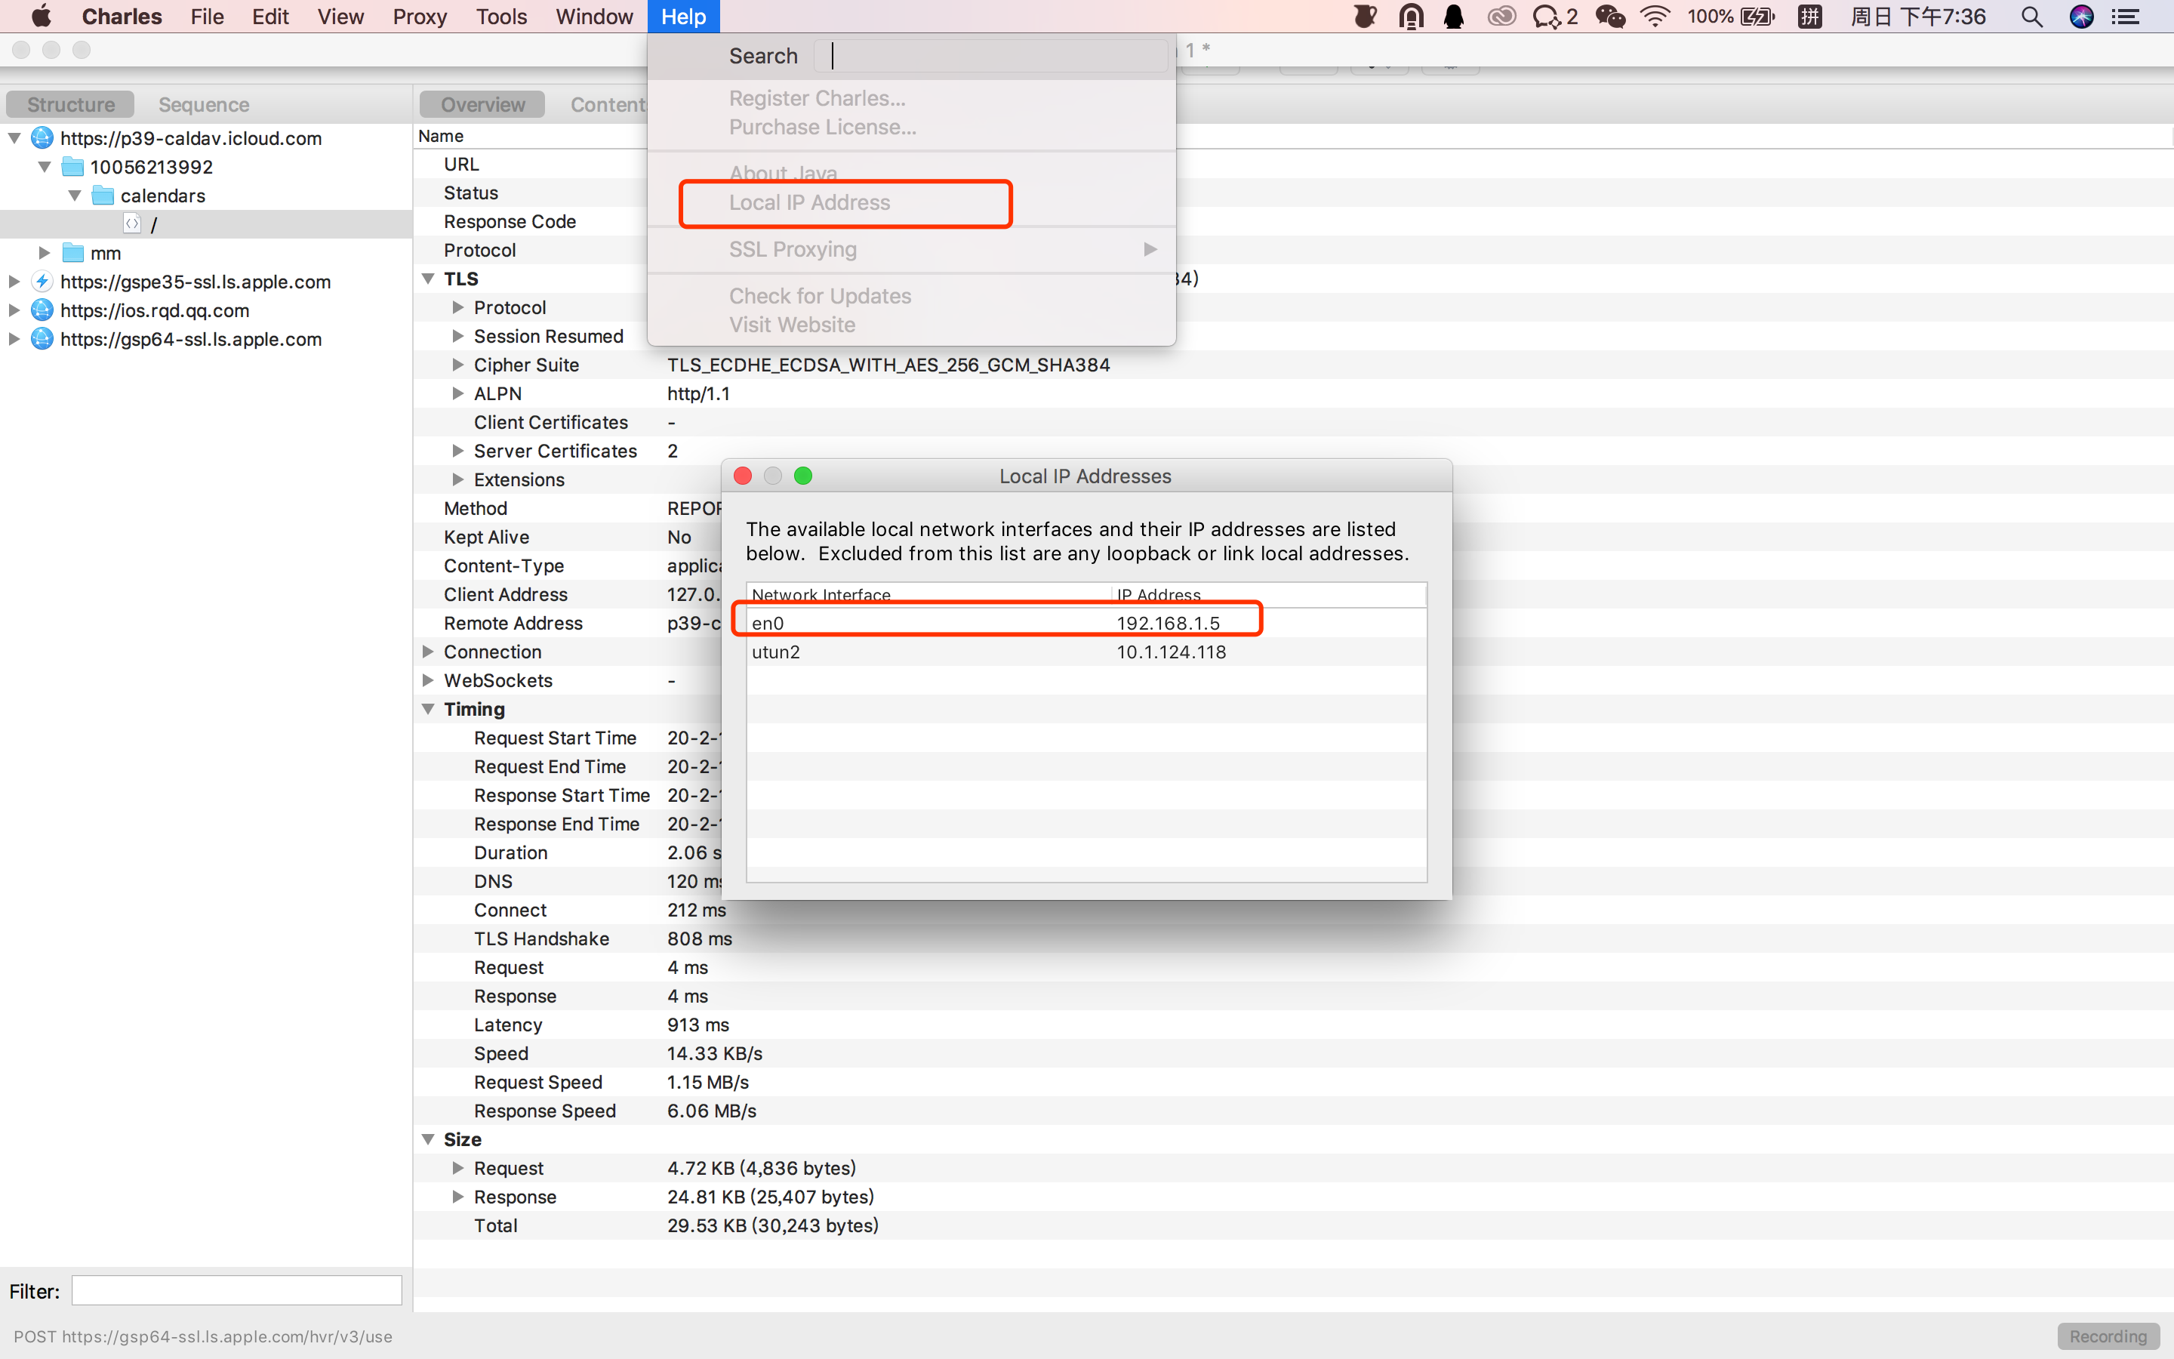The image size is (2174, 1359).
Task: Click the globe icon beside p39-caldav.icloud.com
Action: coord(42,137)
